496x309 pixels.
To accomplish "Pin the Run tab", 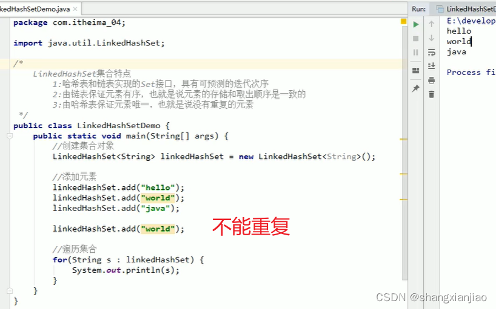I will pyautogui.click(x=416, y=89).
